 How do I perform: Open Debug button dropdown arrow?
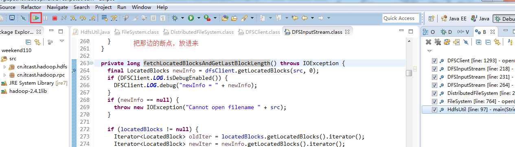coord(182,18)
